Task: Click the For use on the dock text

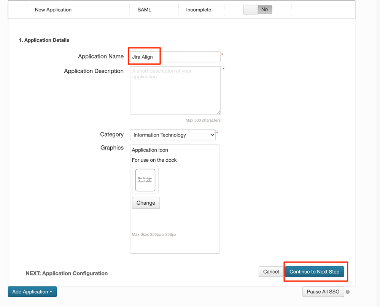Action: click(x=154, y=160)
